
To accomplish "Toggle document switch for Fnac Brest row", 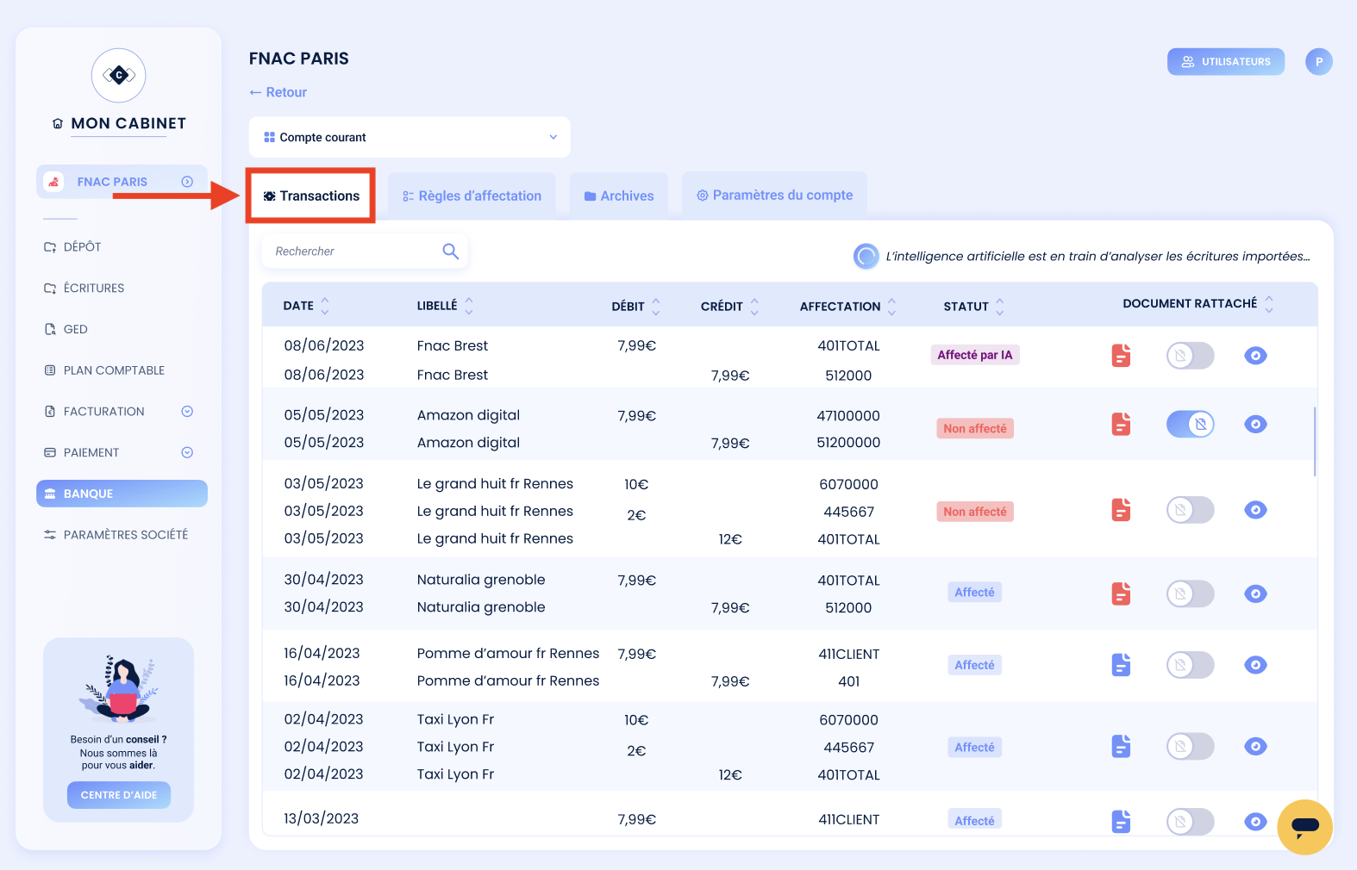I will point(1190,355).
